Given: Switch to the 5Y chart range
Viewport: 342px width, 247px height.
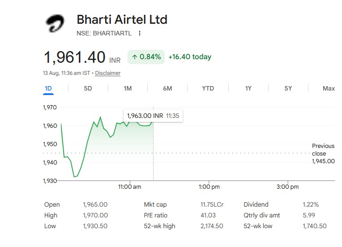Looking at the screenshot, I should (x=288, y=88).
